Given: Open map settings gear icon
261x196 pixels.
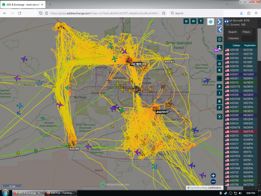Looking at the screenshot, I should point(219,39).
